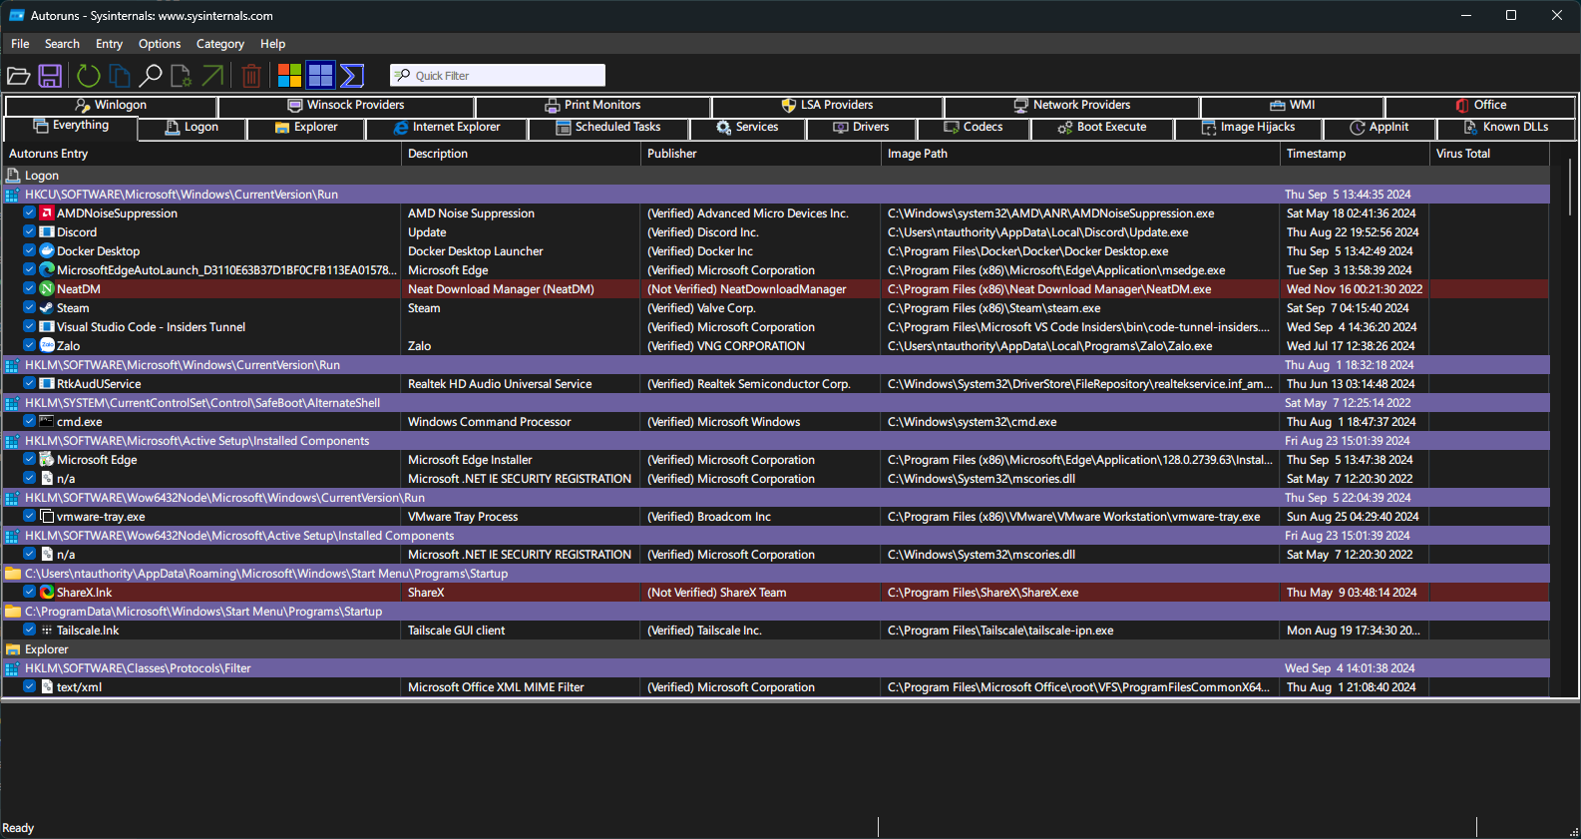Image resolution: width=1581 pixels, height=839 pixels.
Task: Copy selected entry with Copy icon
Action: coord(120,76)
